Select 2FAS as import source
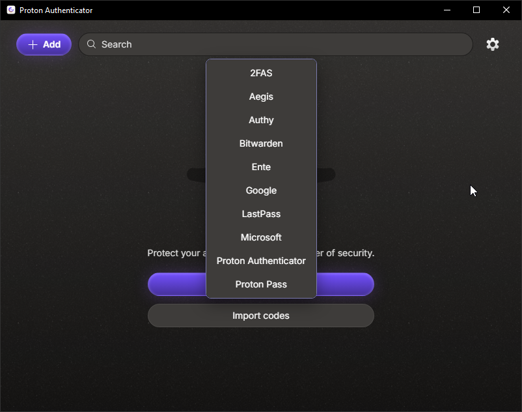Screen dimensions: 522x412 261,73
